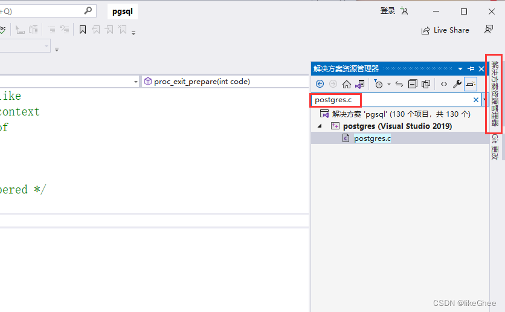Image resolution: width=505 pixels, height=312 pixels.
Task: Toggle the pending changes filter
Action: coord(378,84)
